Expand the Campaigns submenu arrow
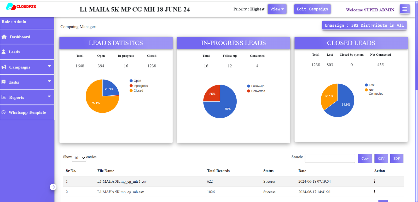Viewport: 418px width, 202px height. coord(49,66)
